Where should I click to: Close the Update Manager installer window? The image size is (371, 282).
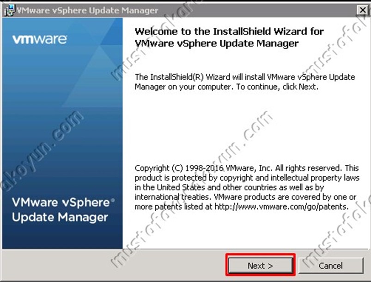[x=363, y=10]
